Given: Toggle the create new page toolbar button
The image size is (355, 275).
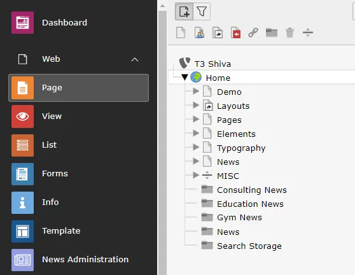Looking at the screenshot, I should point(184,11).
